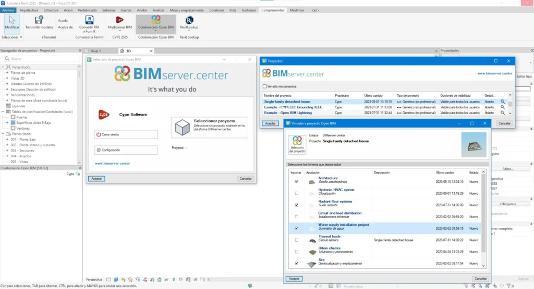Click Ayuda in eTransmit panel
Screen dimensions: 534x289
(63, 20)
